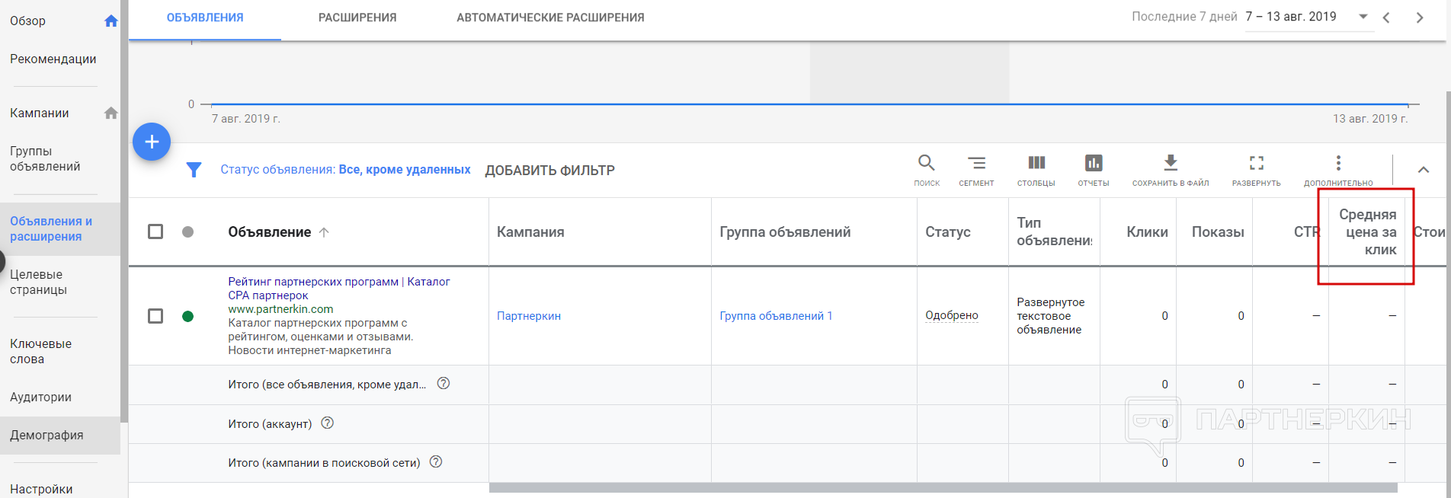This screenshot has height=498, width=1451.
Task: Click the blue plus button to create ad
Action: tap(152, 142)
